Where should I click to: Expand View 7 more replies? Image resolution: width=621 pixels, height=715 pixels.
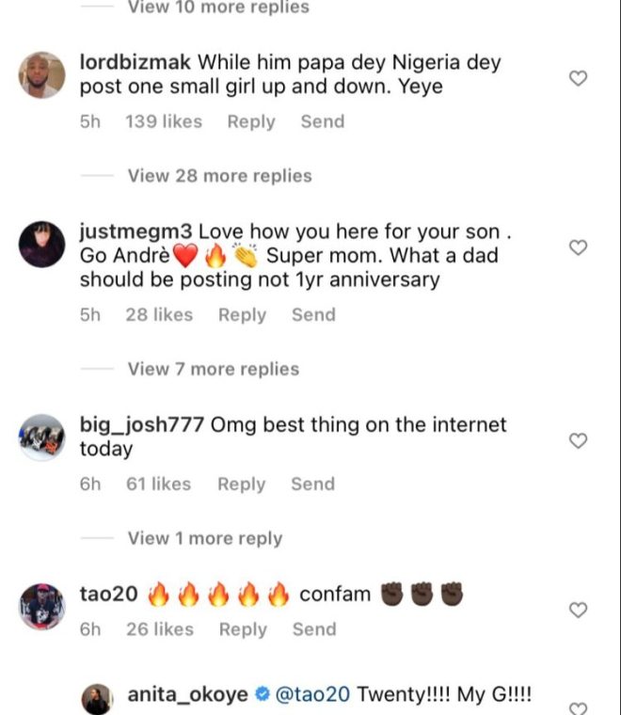point(214,370)
